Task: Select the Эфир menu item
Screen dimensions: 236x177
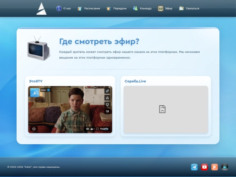Action: click(169, 9)
